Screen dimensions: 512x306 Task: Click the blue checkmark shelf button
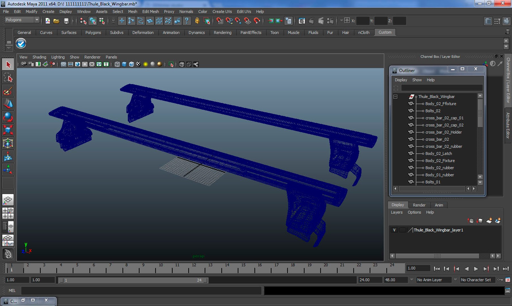pyautogui.click(x=21, y=43)
